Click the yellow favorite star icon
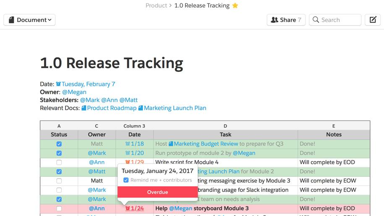Screen dimensions: 384x216 coord(235,5)
